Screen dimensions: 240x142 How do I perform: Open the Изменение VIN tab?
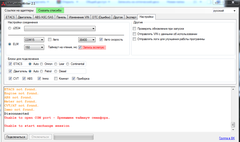79,17
